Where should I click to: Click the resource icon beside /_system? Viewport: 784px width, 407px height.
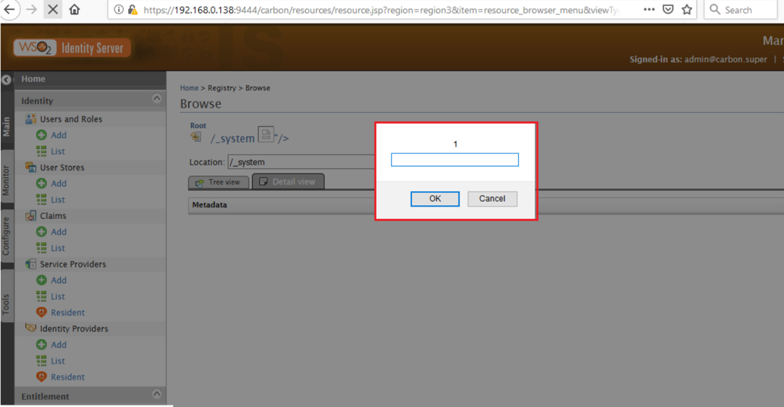pyautogui.click(x=266, y=134)
